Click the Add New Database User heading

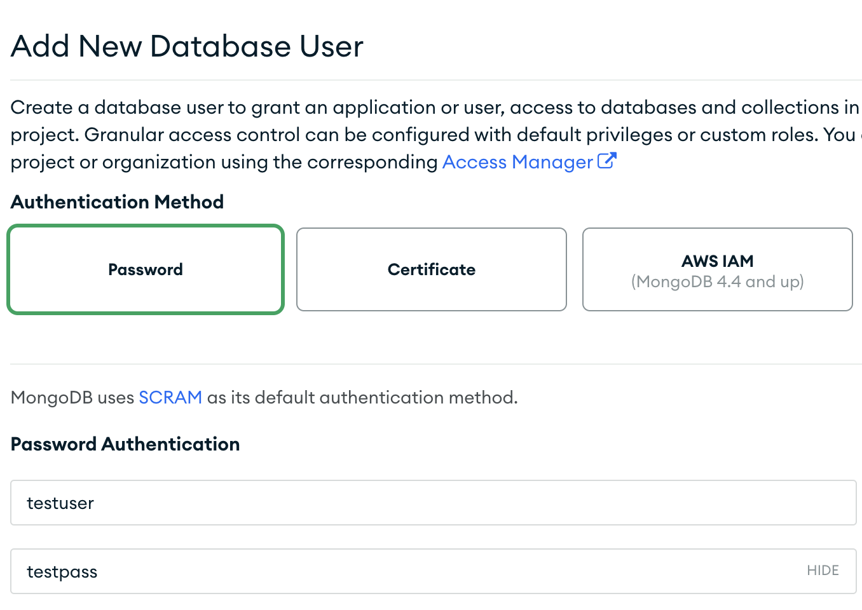187,46
